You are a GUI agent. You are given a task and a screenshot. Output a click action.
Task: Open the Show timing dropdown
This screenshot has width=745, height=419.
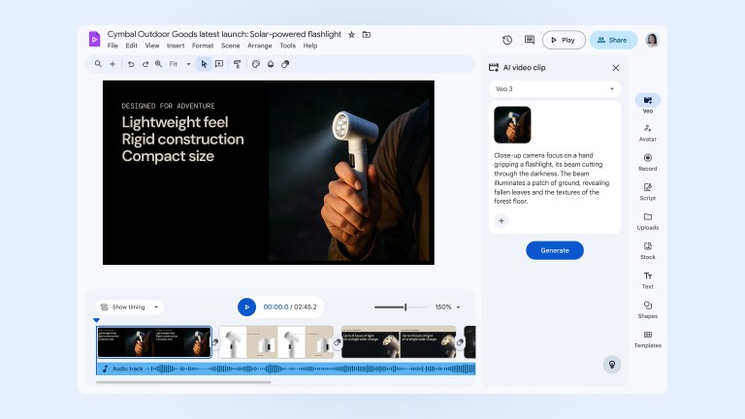coord(130,306)
